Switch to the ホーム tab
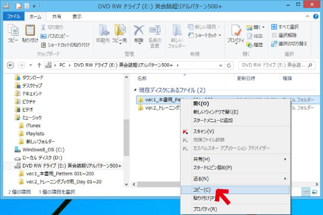 point(35,16)
